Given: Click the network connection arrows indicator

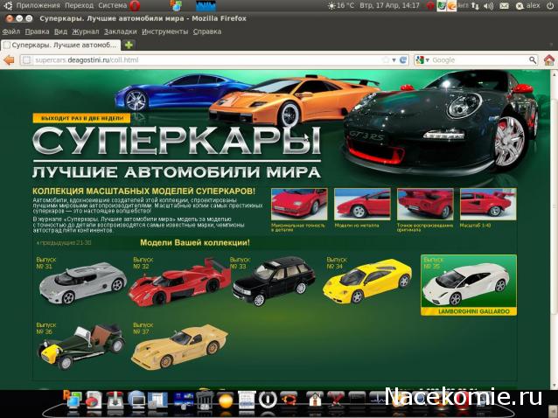Looking at the screenshot, I should [475, 6].
